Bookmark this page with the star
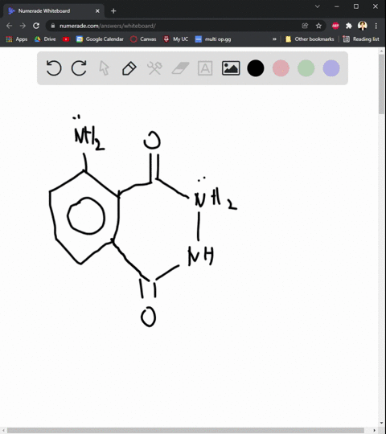This screenshot has height=434, width=386. (318, 26)
